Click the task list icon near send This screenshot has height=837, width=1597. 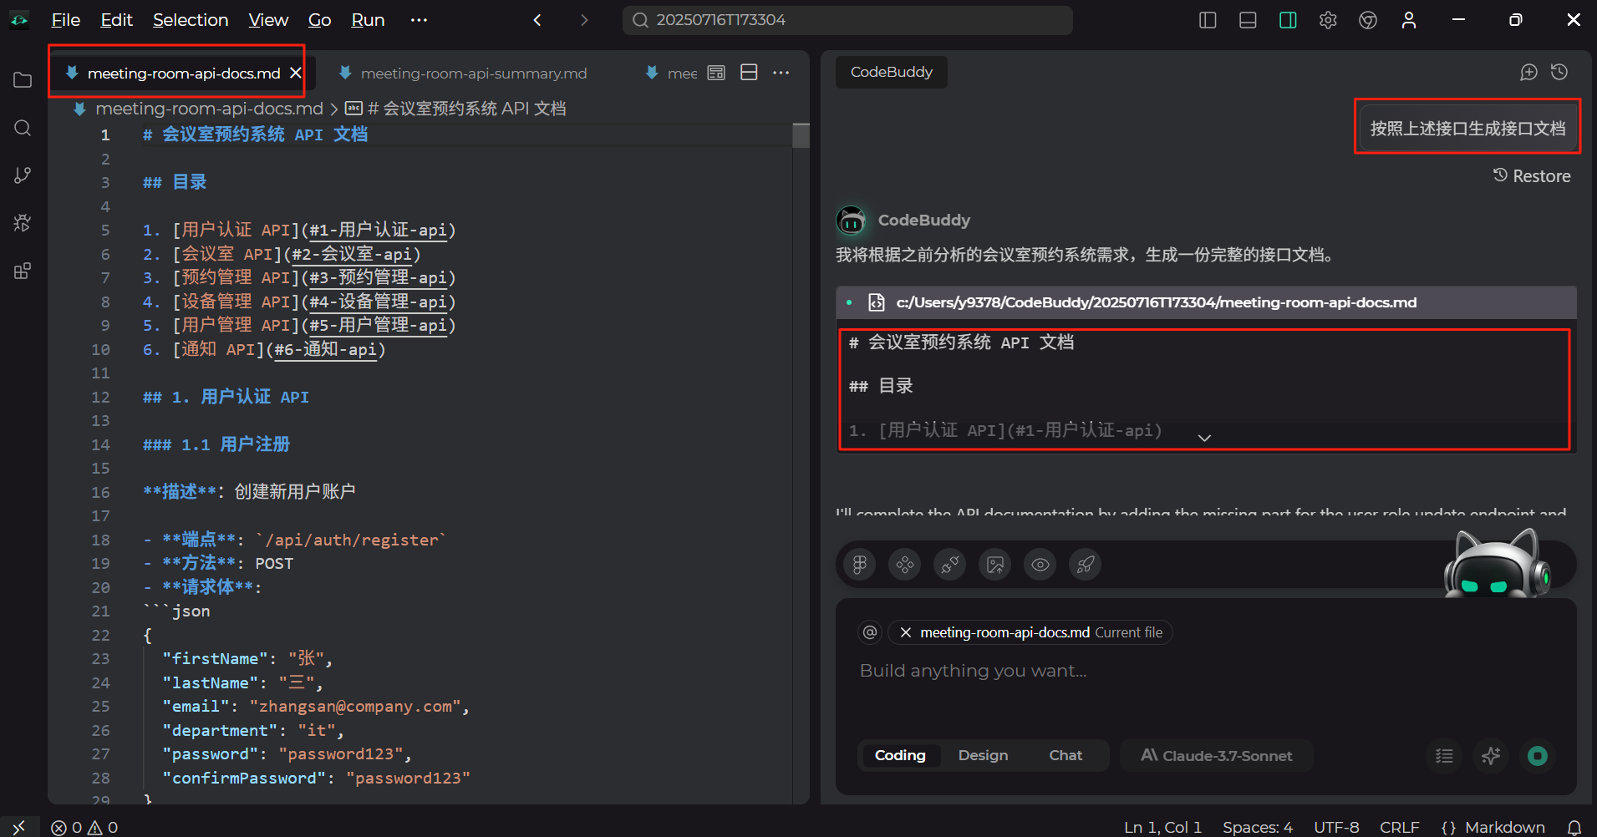pos(1444,756)
